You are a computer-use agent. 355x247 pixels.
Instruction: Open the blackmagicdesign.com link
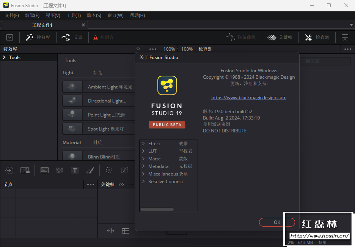[249, 98]
